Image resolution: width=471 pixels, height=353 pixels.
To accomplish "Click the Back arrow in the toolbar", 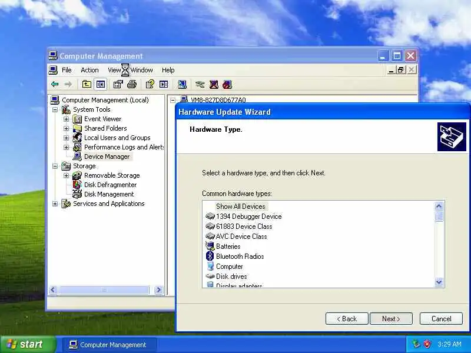I will pos(55,84).
